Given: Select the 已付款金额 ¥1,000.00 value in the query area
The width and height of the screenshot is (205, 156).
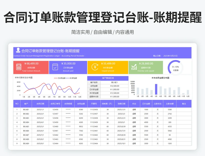Looking at the screenshot, I should tap(115, 89).
